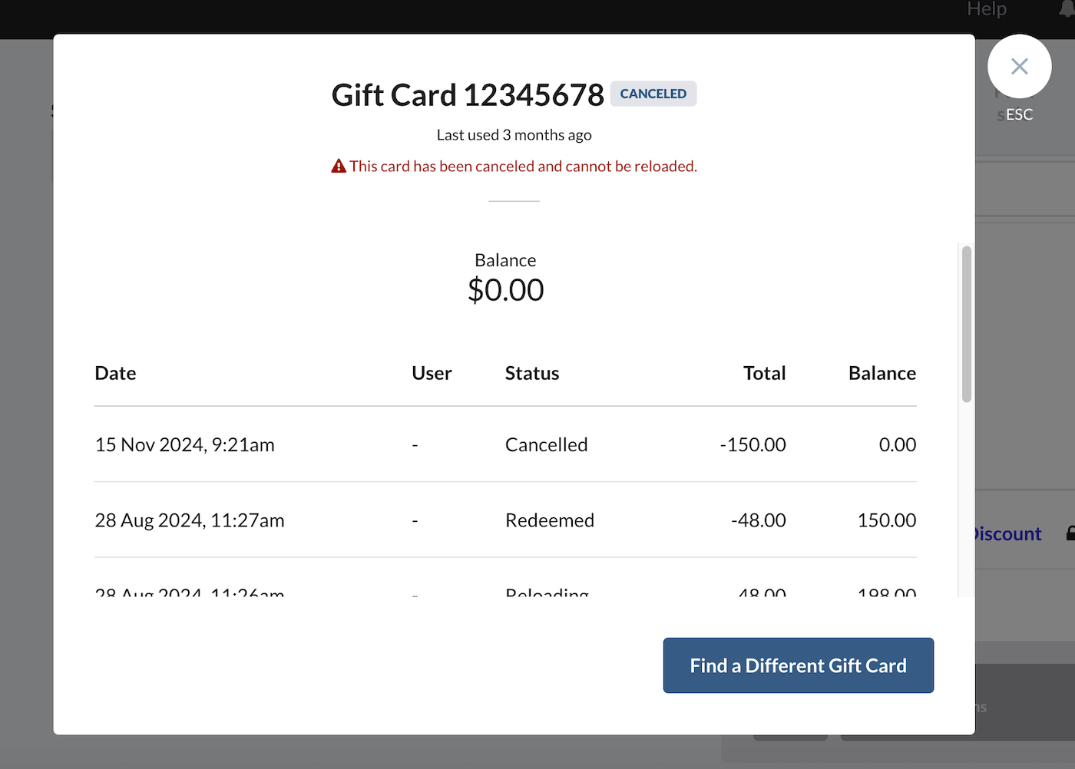The image size is (1075, 769).
Task: Click the Total column header
Action: [764, 373]
